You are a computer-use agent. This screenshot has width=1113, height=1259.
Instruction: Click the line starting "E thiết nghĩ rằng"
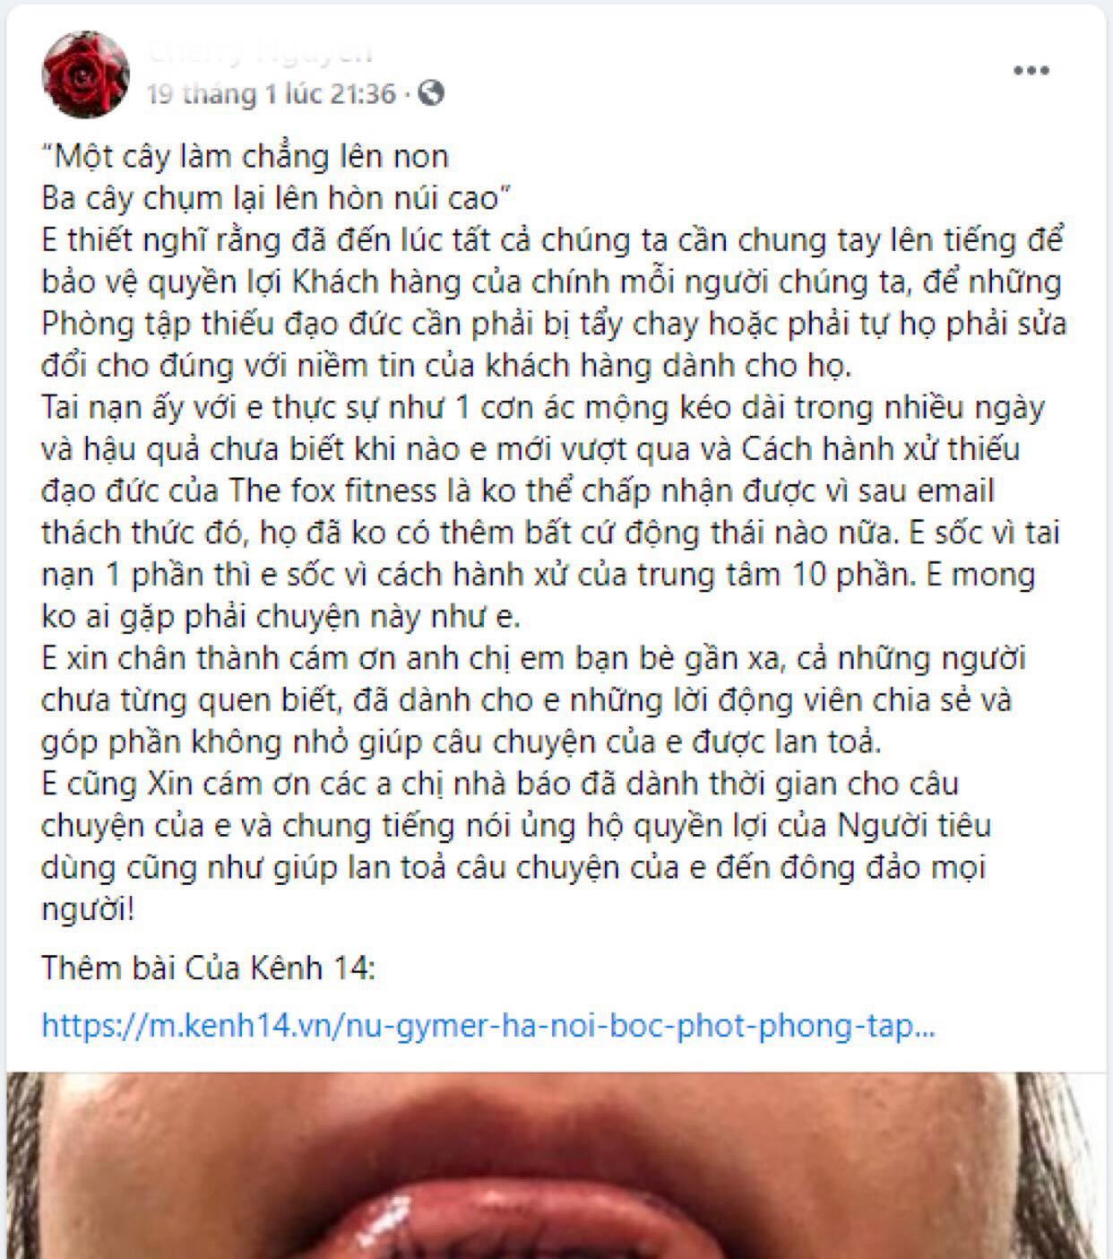click(552, 239)
